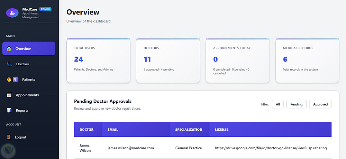Filter approvals by All
Image resolution: width=346 pixels, height=159 pixels.
point(278,104)
